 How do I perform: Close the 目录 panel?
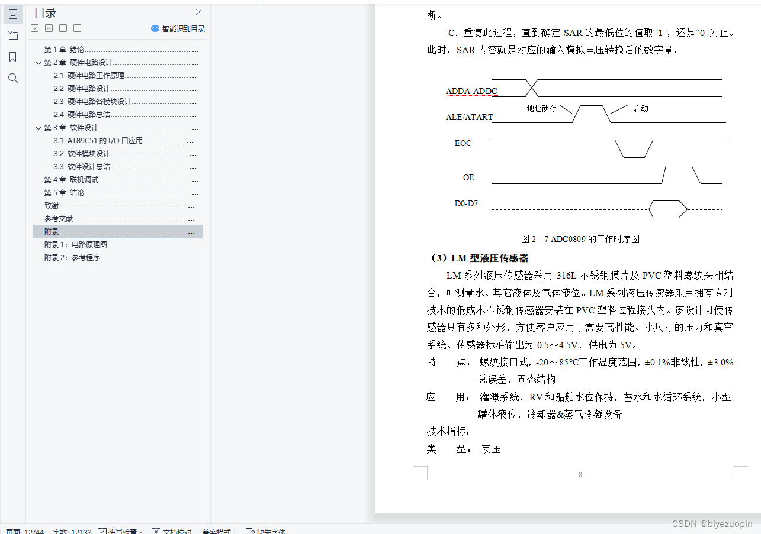(x=199, y=12)
